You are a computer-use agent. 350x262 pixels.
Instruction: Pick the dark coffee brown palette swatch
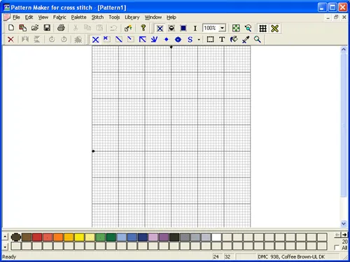pos(16,237)
